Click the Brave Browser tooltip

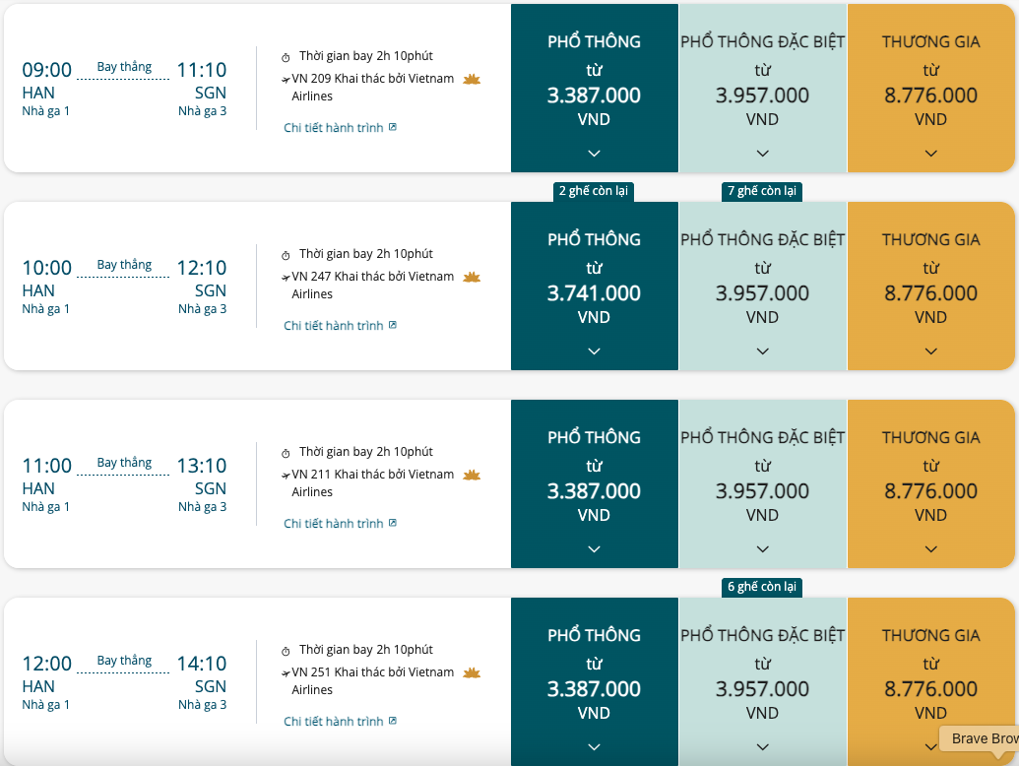pos(980,738)
